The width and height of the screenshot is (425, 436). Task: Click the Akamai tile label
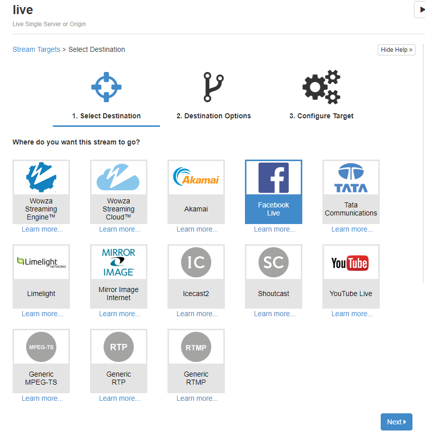click(x=196, y=209)
